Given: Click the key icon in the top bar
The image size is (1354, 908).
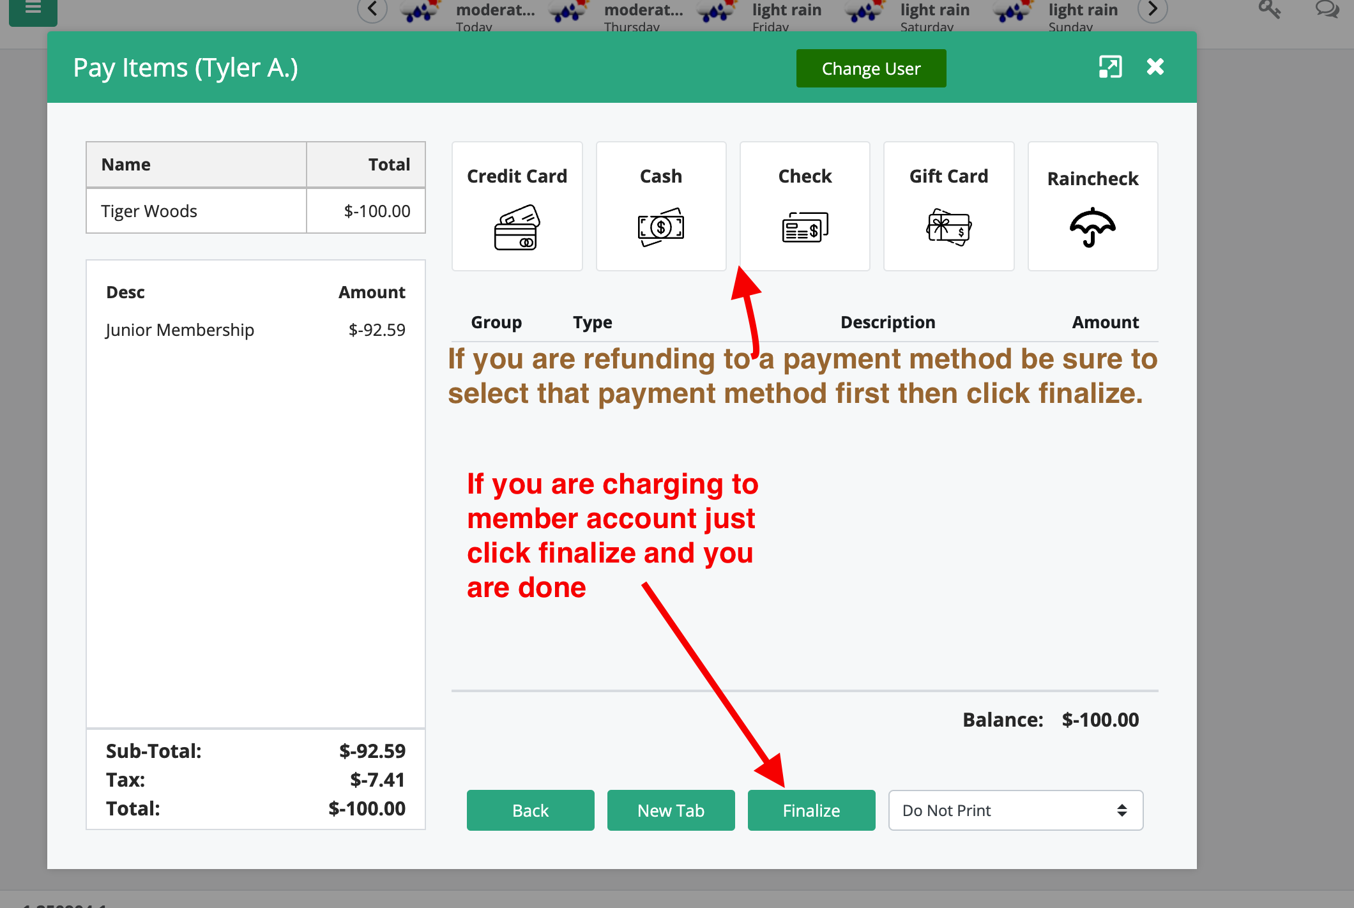Looking at the screenshot, I should click(x=1269, y=9).
